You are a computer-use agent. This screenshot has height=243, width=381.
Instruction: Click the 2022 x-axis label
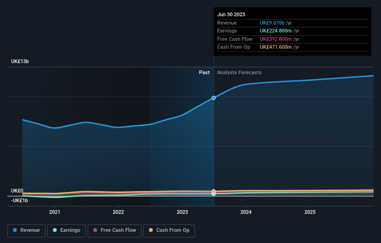(118, 212)
